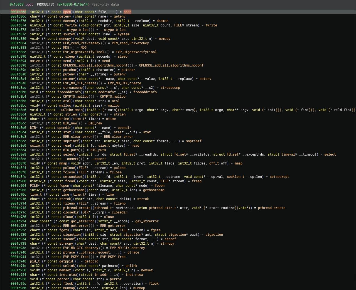This screenshot has height=290, width=356.
Task: Click pthread_create symbol reference
Action: [272, 208]
